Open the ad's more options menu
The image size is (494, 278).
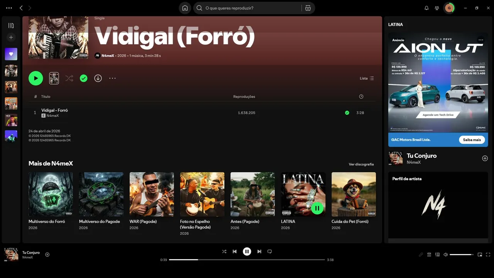[x=481, y=40]
